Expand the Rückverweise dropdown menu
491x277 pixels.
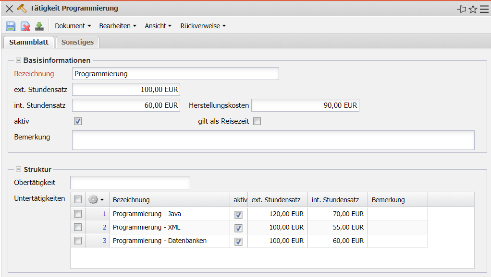point(203,26)
